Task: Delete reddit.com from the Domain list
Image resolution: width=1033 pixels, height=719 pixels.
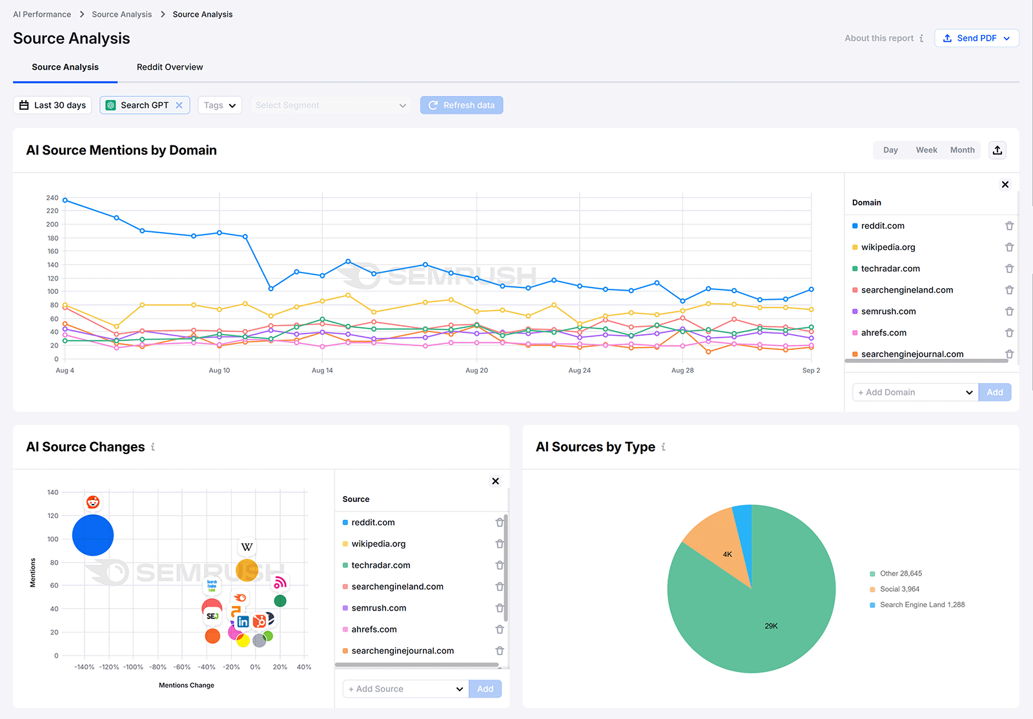Action: 1009,225
